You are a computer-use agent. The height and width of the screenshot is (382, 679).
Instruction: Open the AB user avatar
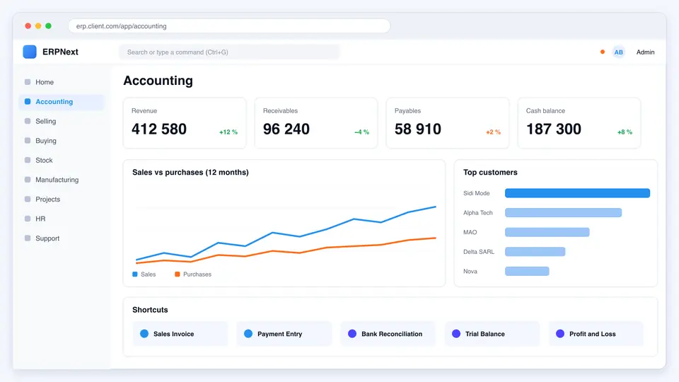pos(618,52)
